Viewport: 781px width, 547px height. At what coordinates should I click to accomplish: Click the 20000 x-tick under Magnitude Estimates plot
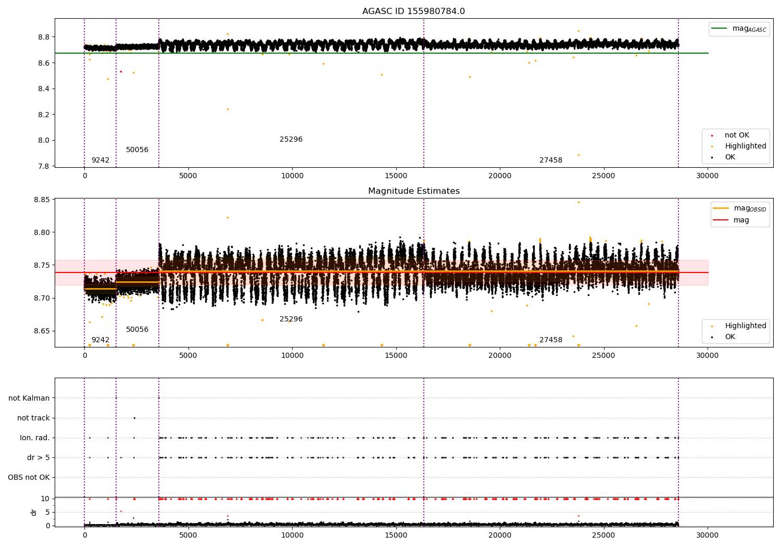point(500,356)
